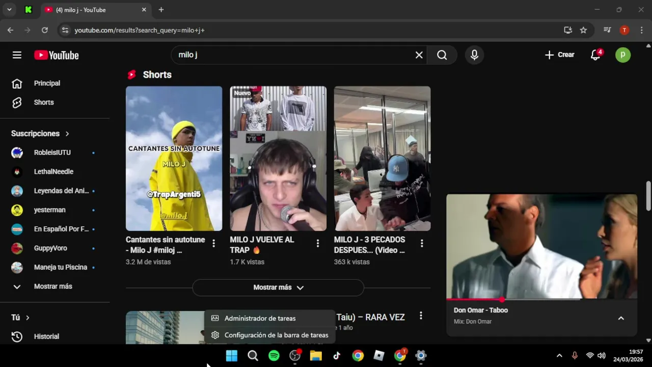Go back in the browser
The height and width of the screenshot is (367, 652).
coord(10,30)
